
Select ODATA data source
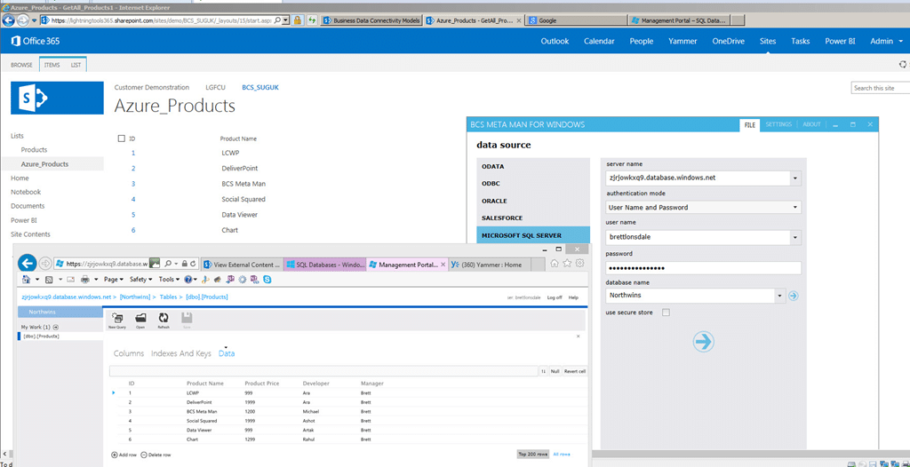pos(492,166)
